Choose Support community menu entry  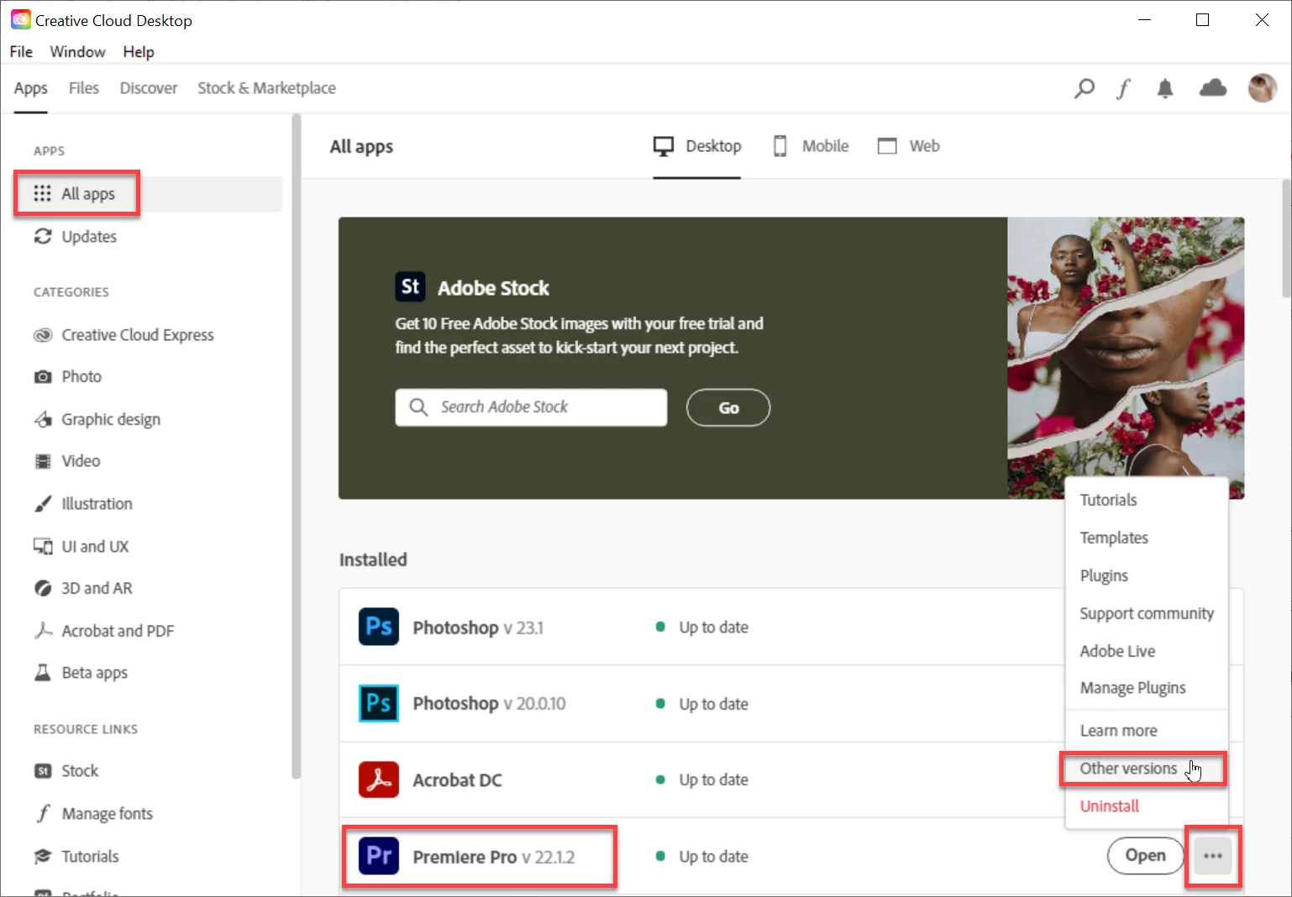1147,613
